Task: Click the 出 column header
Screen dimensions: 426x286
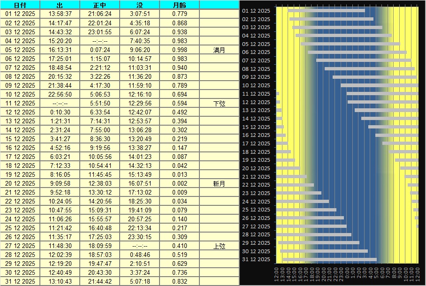Action: tap(60, 5)
